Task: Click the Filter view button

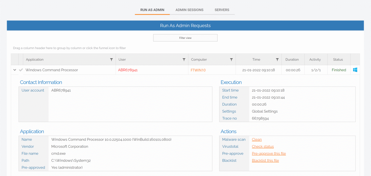Action: click(185, 38)
